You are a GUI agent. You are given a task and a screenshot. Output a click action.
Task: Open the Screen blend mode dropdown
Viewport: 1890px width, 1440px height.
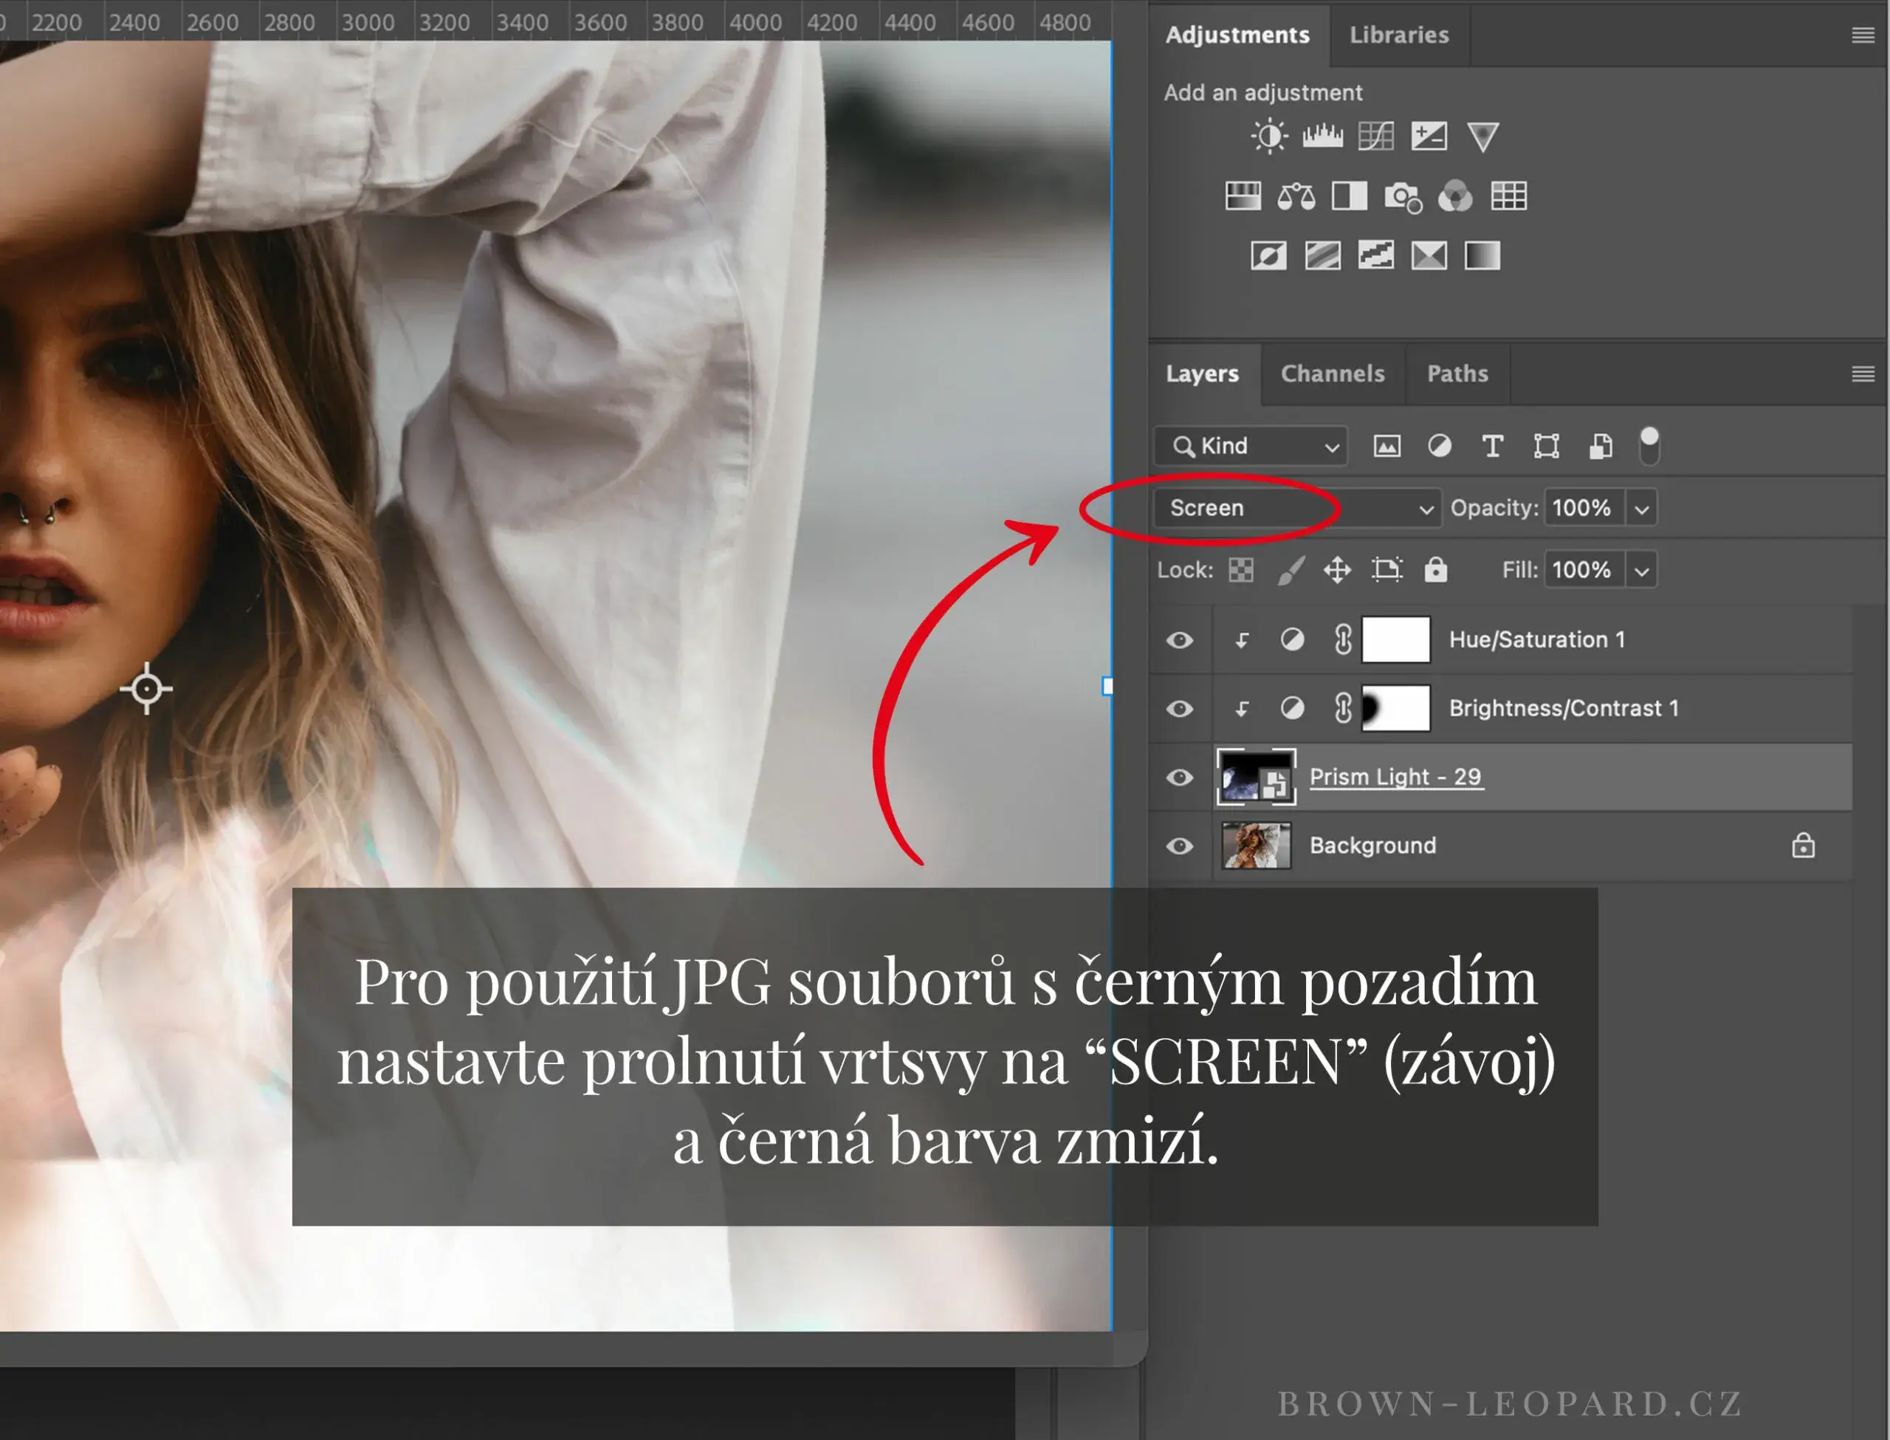pos(1297,508)
